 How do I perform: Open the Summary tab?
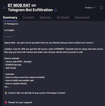coord(10,17)
